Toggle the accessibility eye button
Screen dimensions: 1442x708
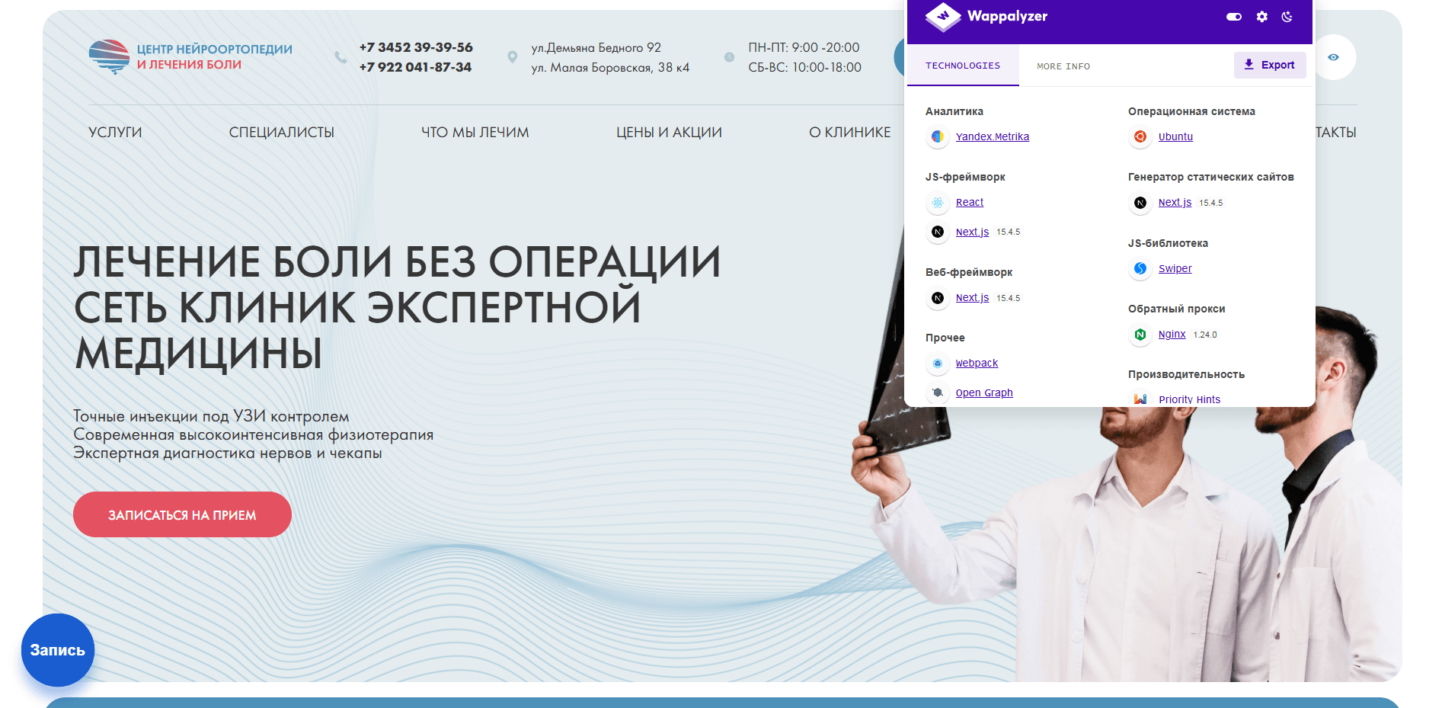1333,57
